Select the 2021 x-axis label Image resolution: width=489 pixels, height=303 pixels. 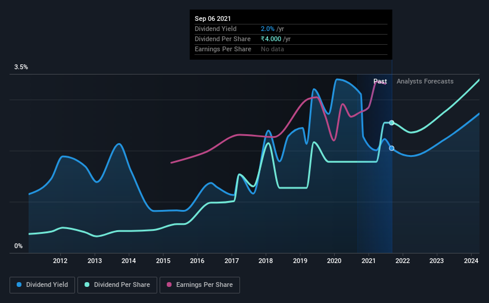[x=368, y=261]
